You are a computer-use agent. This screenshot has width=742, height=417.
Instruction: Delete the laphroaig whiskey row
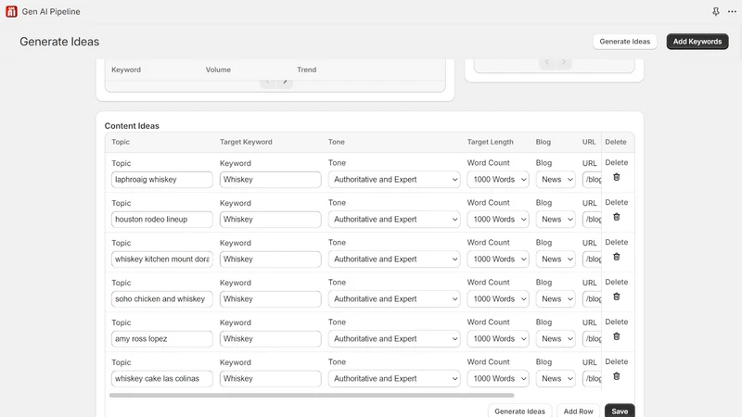point(616,177)
